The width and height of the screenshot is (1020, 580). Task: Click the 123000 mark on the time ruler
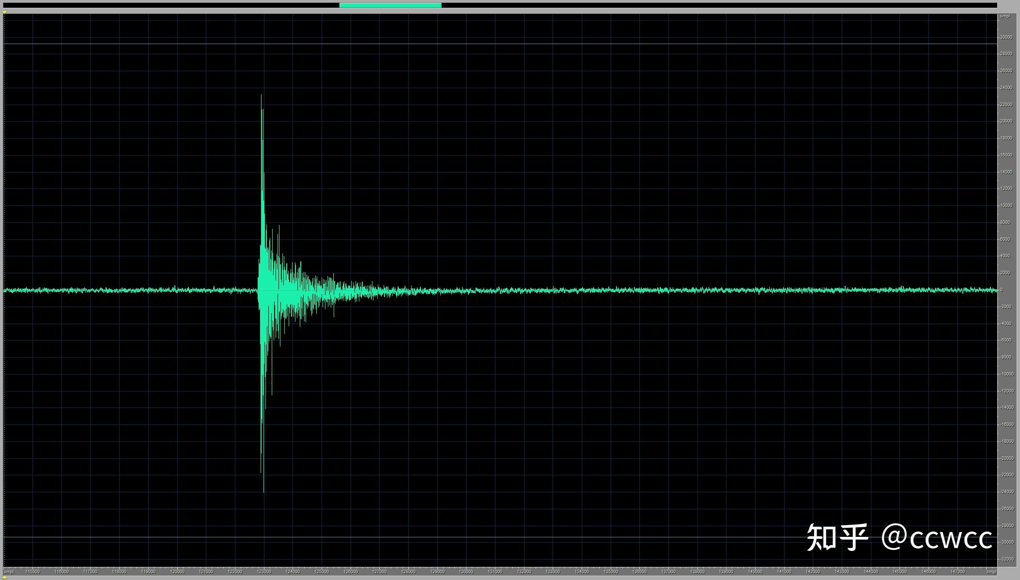[264, 572]
